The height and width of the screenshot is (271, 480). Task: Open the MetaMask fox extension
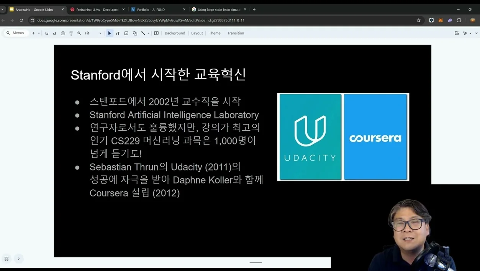click(x=441, y=20)
